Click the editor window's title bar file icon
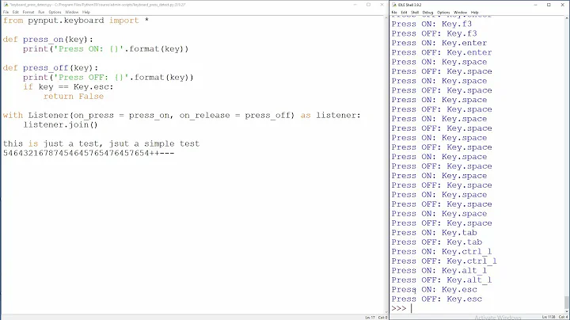The height and width of the screenshot is (320, 570). [x=5, y=4]
